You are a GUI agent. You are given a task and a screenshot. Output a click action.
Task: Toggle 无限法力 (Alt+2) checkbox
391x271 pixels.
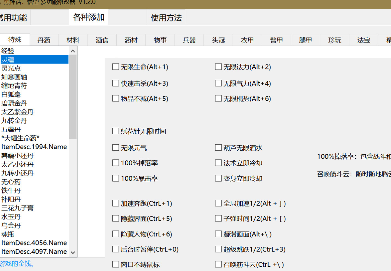point(218,67)
